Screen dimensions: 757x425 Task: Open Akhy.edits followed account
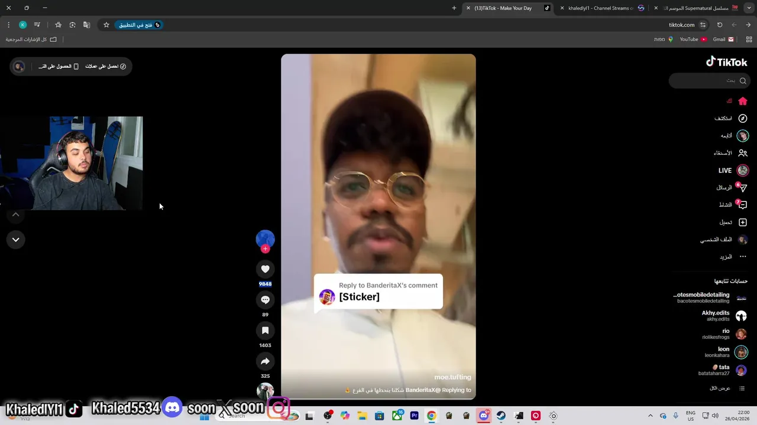[x=724, y=316]
